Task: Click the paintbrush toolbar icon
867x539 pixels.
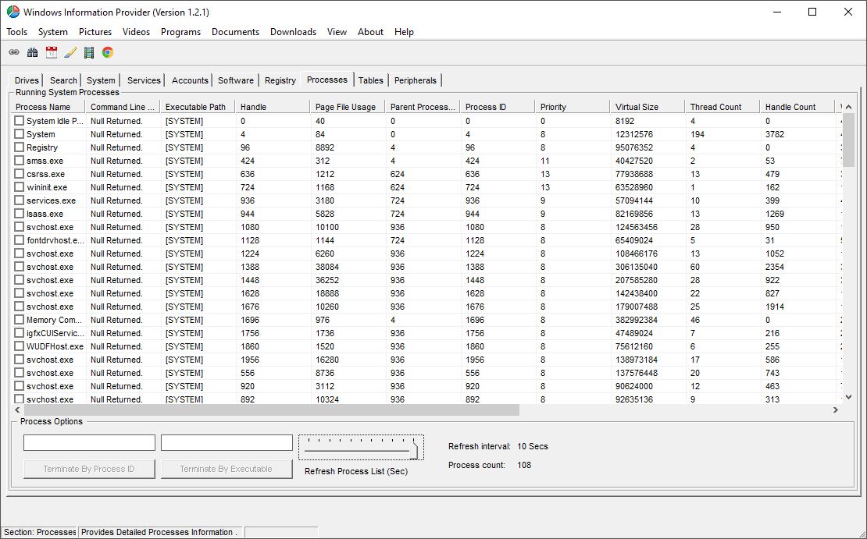Action: [70, 51]
